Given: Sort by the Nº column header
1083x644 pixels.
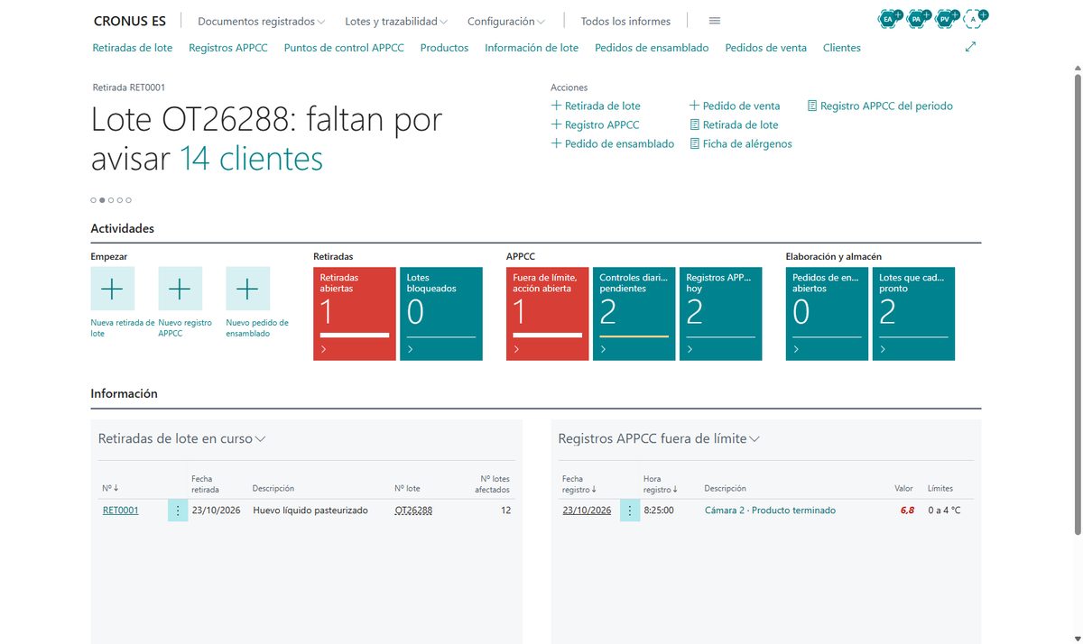Looking at the screenshot, I should click(110, 488).
